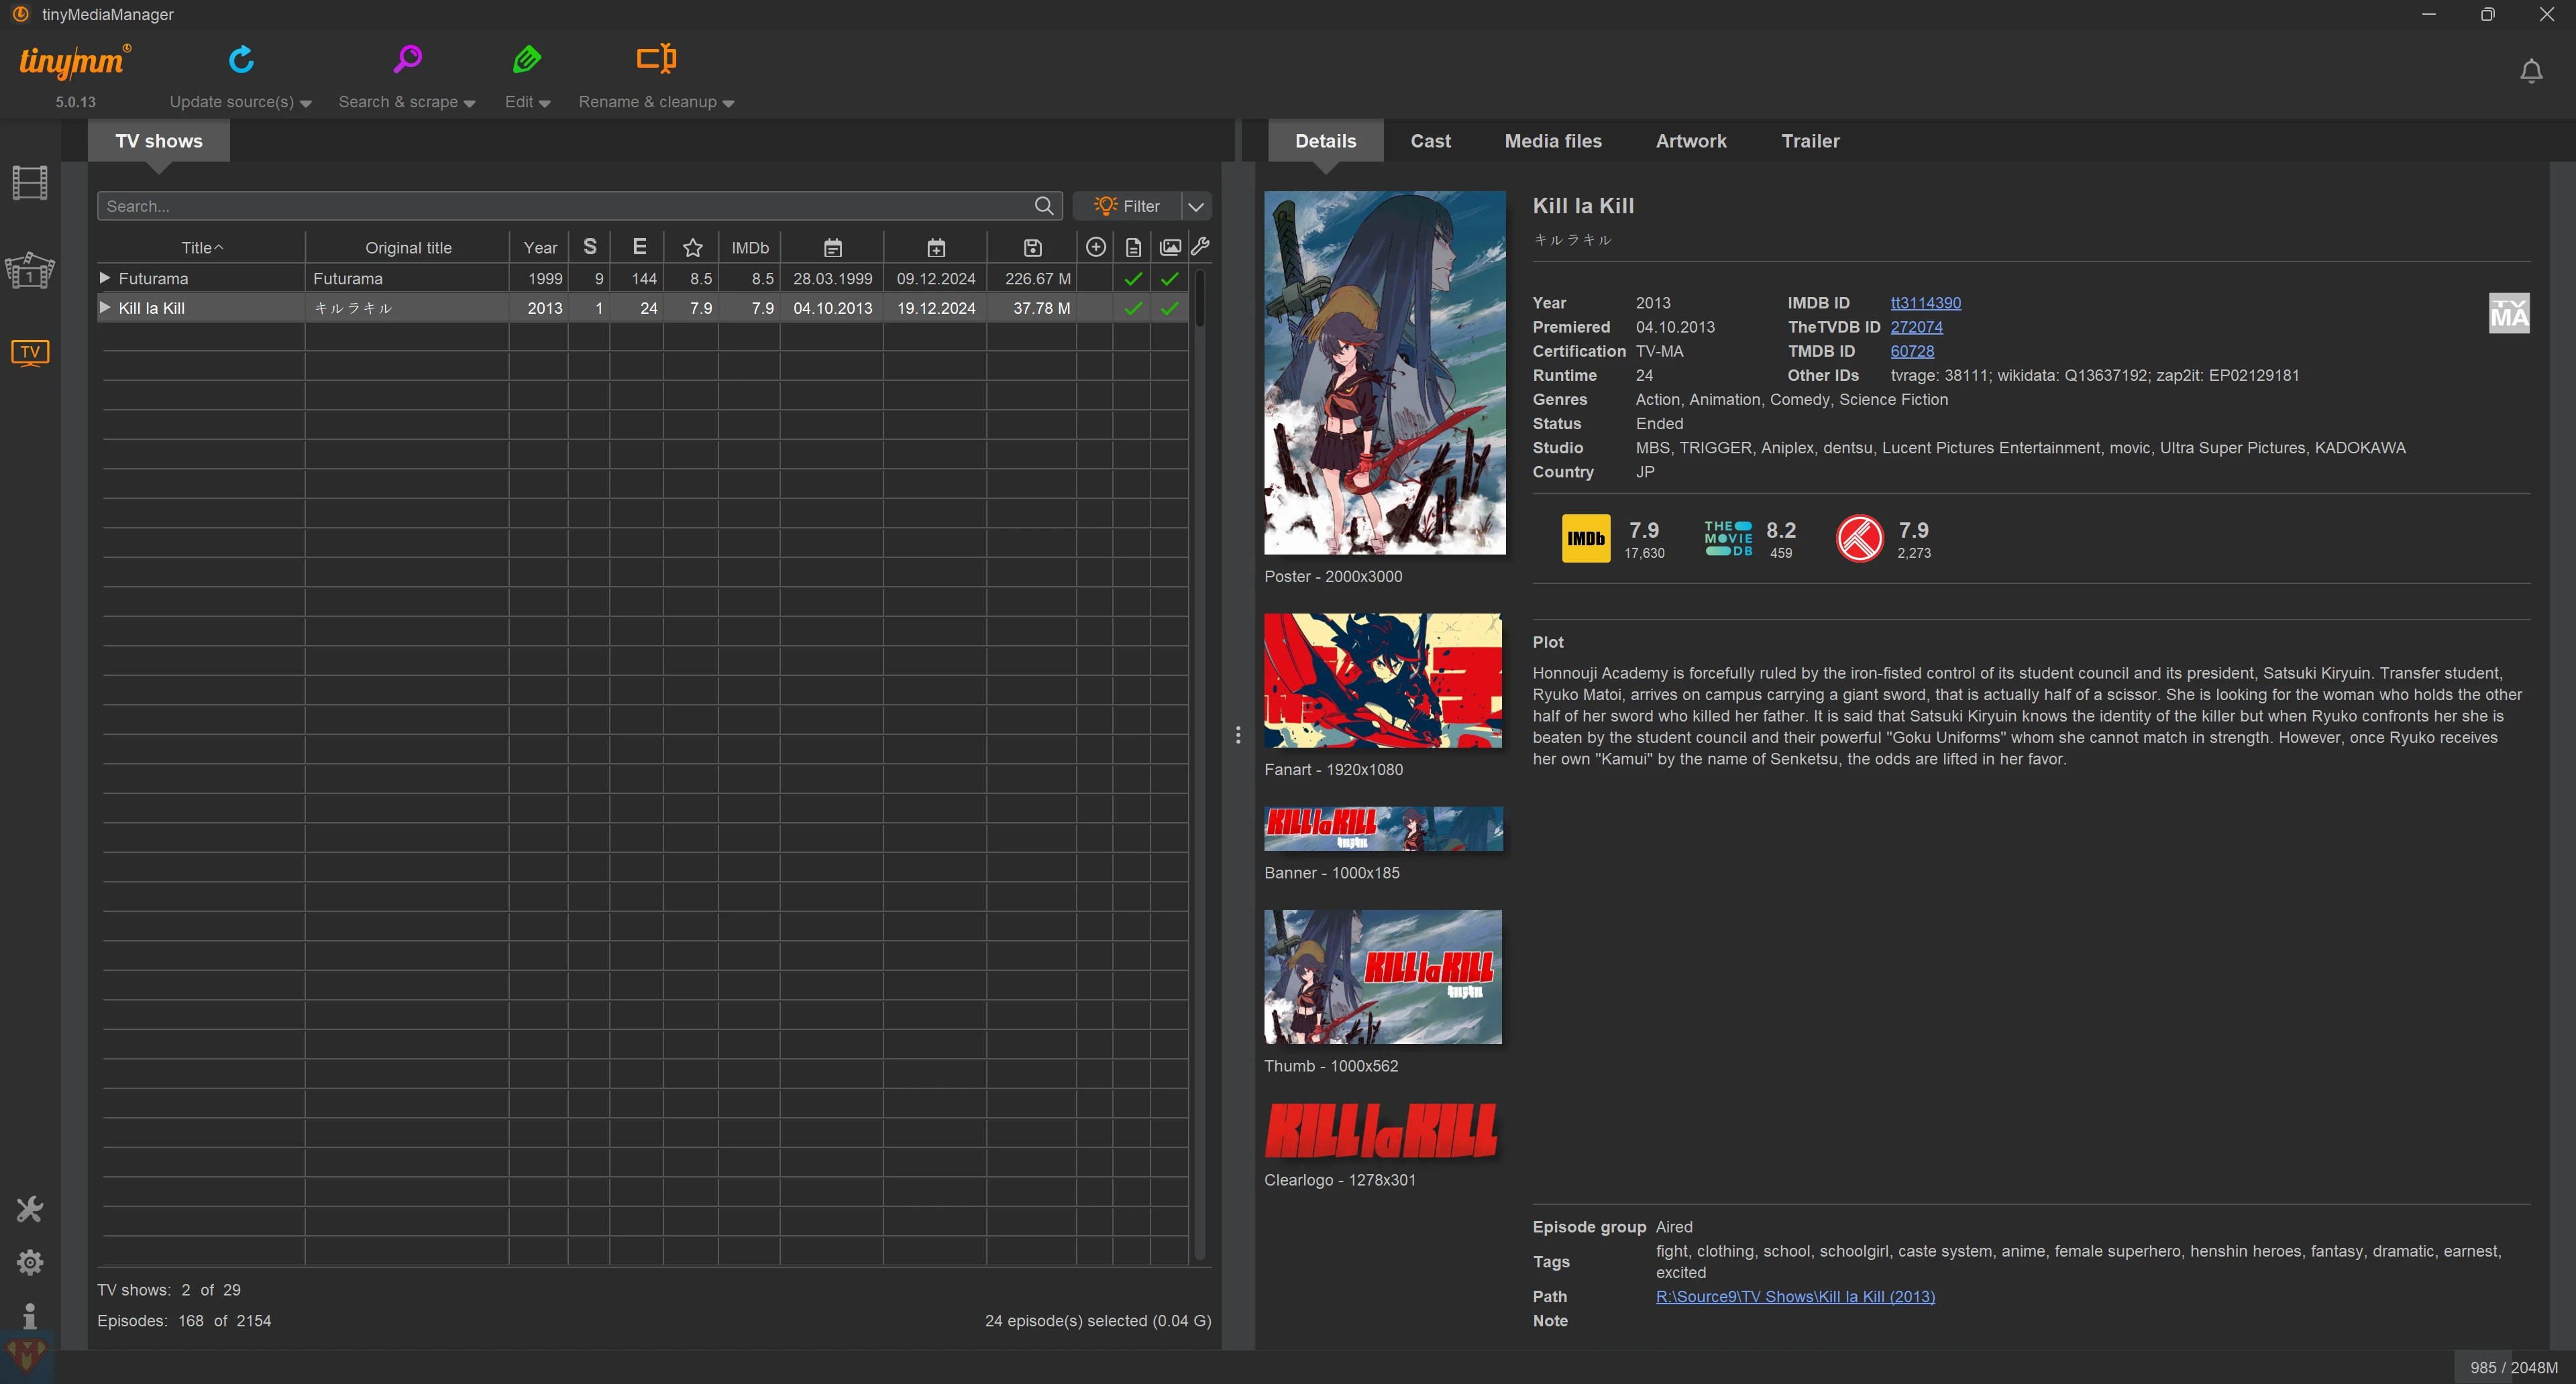Open the Movies module in sidebar
Screen dimensions: 2576x1384
(x=30, y=183)
